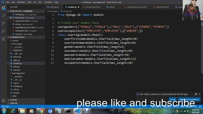The image size is (203, 114).
Task: Collapse the Open Editors section
Action: (26, 11)
